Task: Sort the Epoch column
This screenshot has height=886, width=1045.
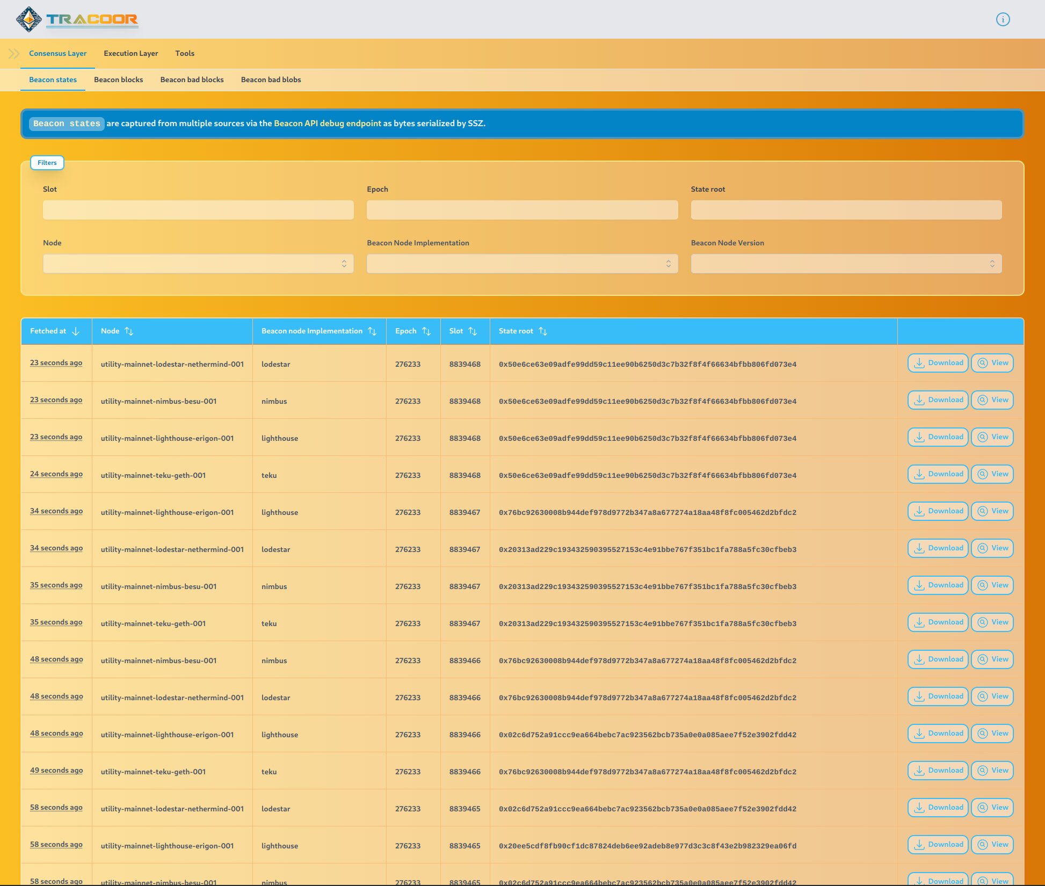Action: pos(426,331)
